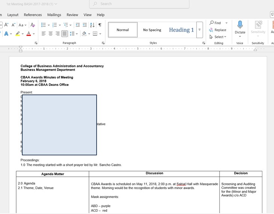Click the Dictate microphone icon
Screen dimensions: 274x214
pos(240,25)
